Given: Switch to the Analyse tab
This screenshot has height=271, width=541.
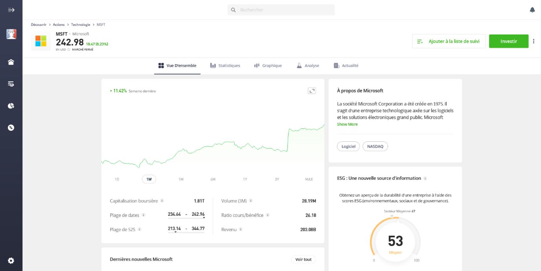Looking at the screenshot, I should click(308, 66).
